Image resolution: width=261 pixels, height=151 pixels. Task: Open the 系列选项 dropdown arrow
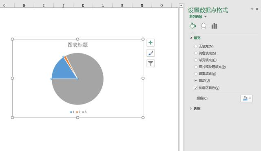click(206, 17)
